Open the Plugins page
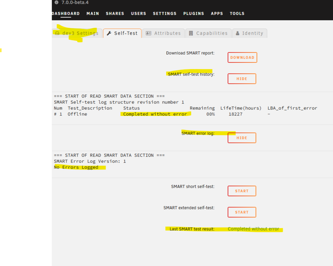Image resolution: width=333 pixels, height=266 pixels. tap(193, 13)
